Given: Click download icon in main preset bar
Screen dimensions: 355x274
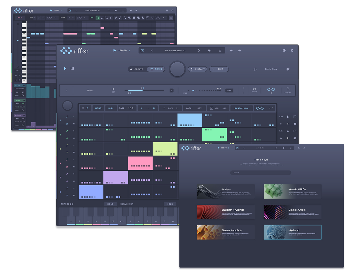Looking at the screenshot, I should point(220,51).
